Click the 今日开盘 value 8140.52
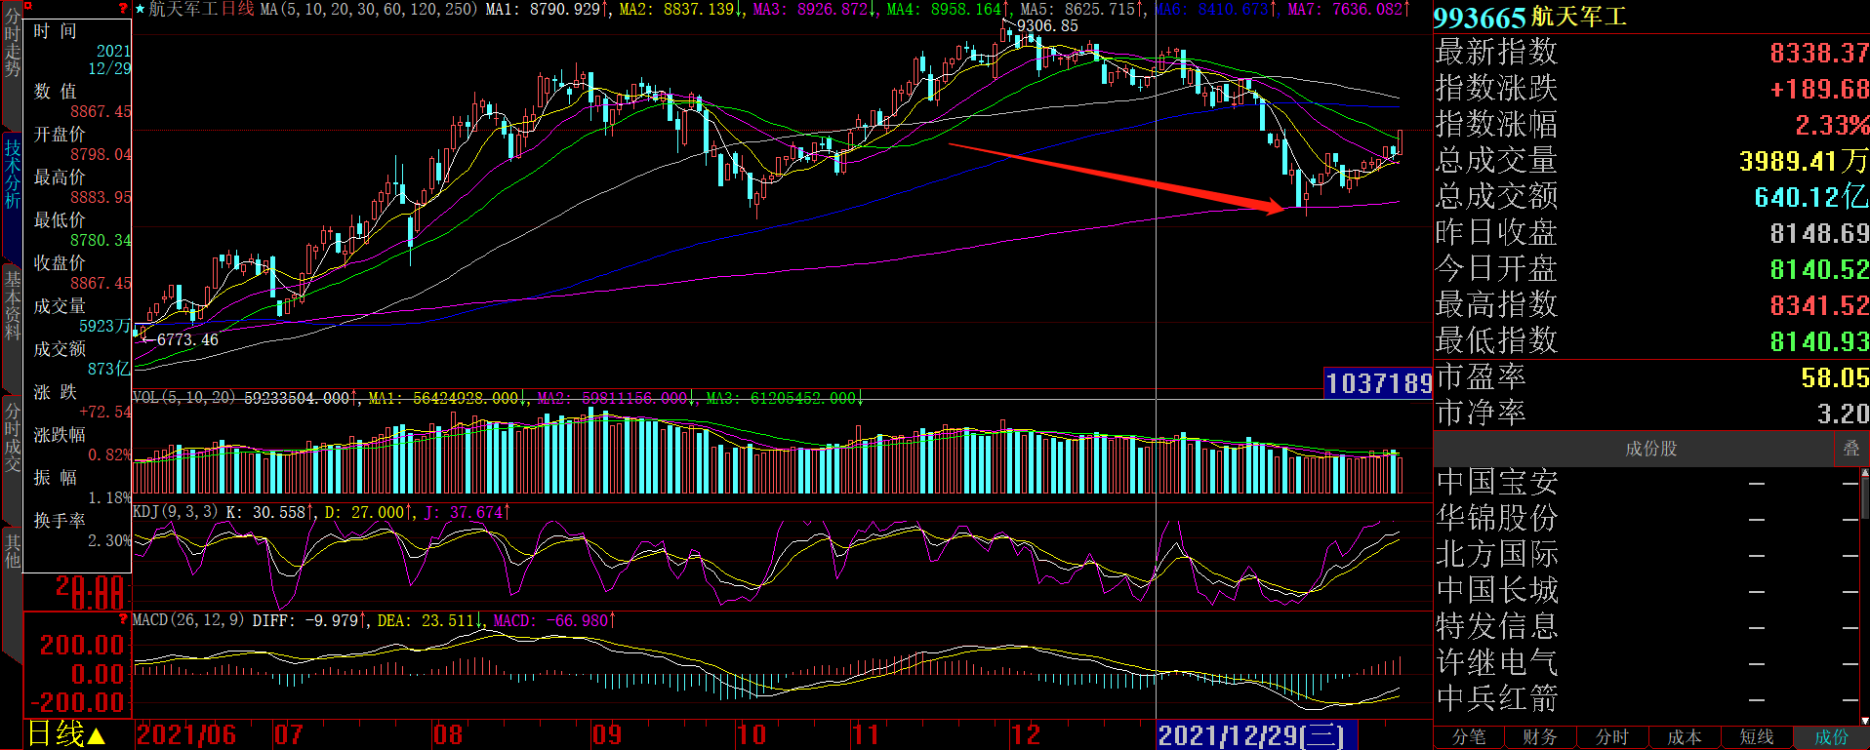1870x750 pixels. (1819, 269)
